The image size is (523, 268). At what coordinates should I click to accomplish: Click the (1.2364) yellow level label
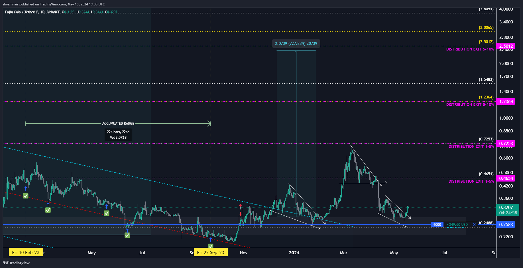486,97
